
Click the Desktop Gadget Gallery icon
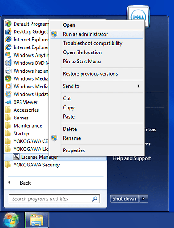coord(8,31)
